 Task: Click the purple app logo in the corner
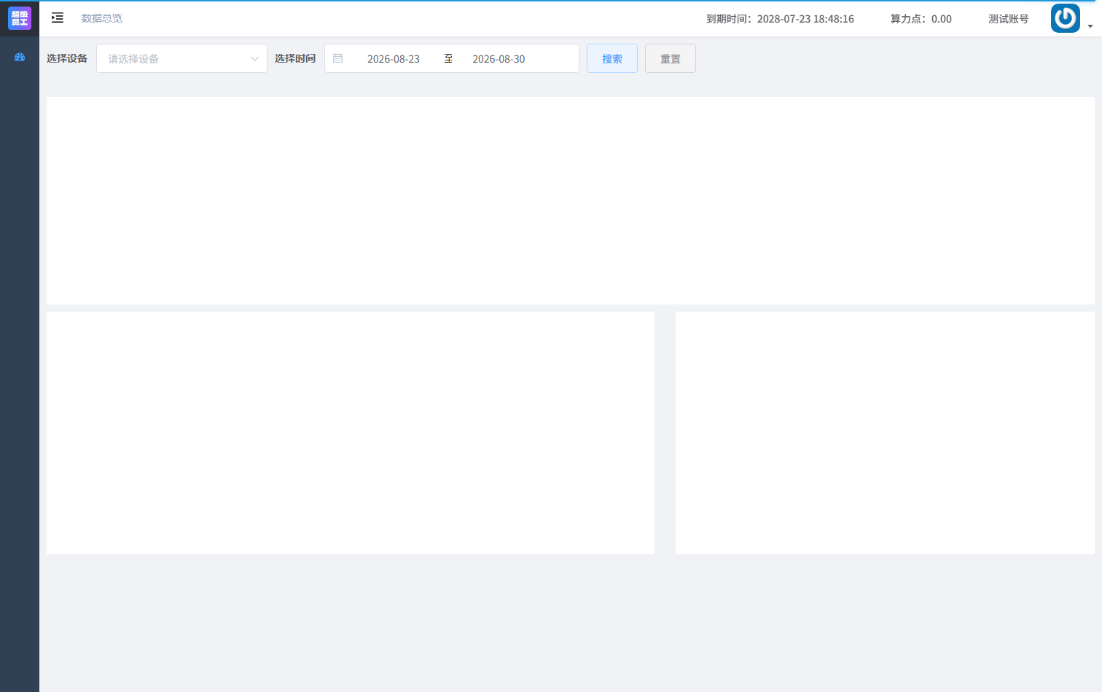20,18
